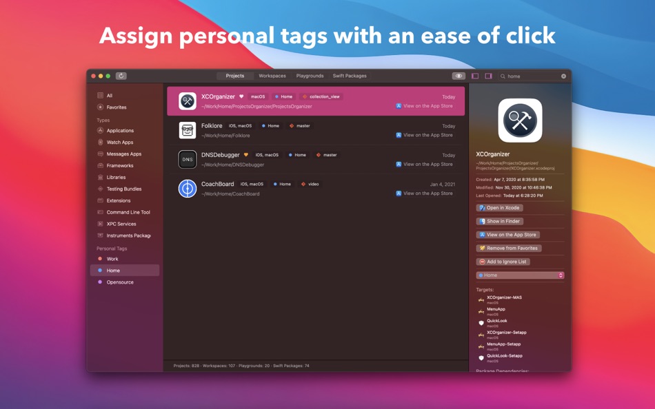
Task: Click the master branch tag on Folklore row
Action: pos(300,125)
